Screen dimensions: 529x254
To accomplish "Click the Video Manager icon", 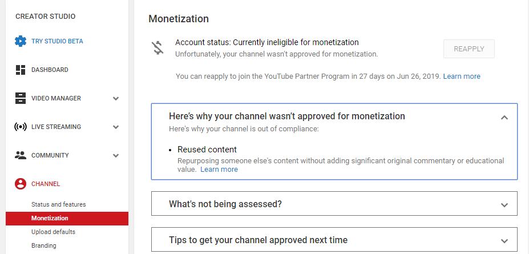I will (21, 98).
